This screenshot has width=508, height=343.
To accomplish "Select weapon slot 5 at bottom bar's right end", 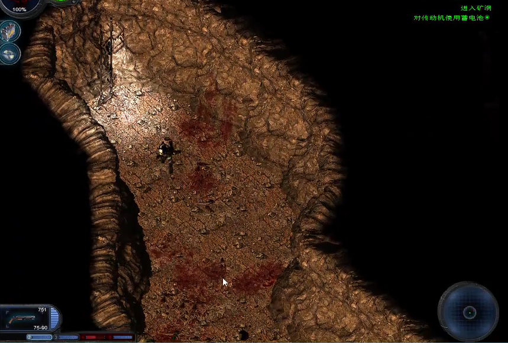I will [x=120, y=337].
